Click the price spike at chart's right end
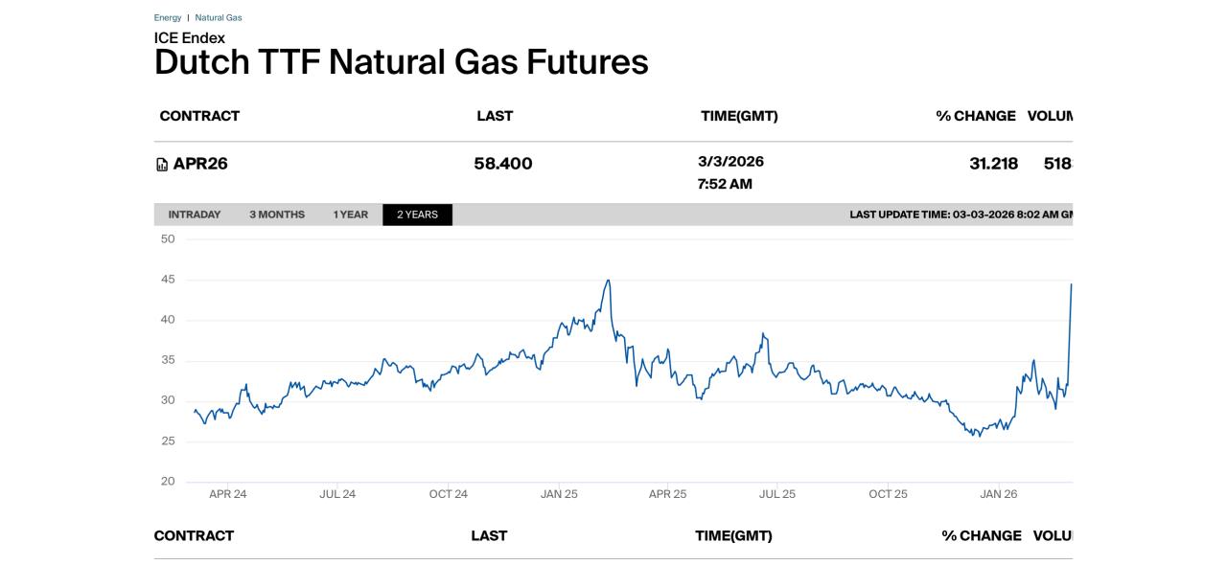 (x=1071, y=285)
